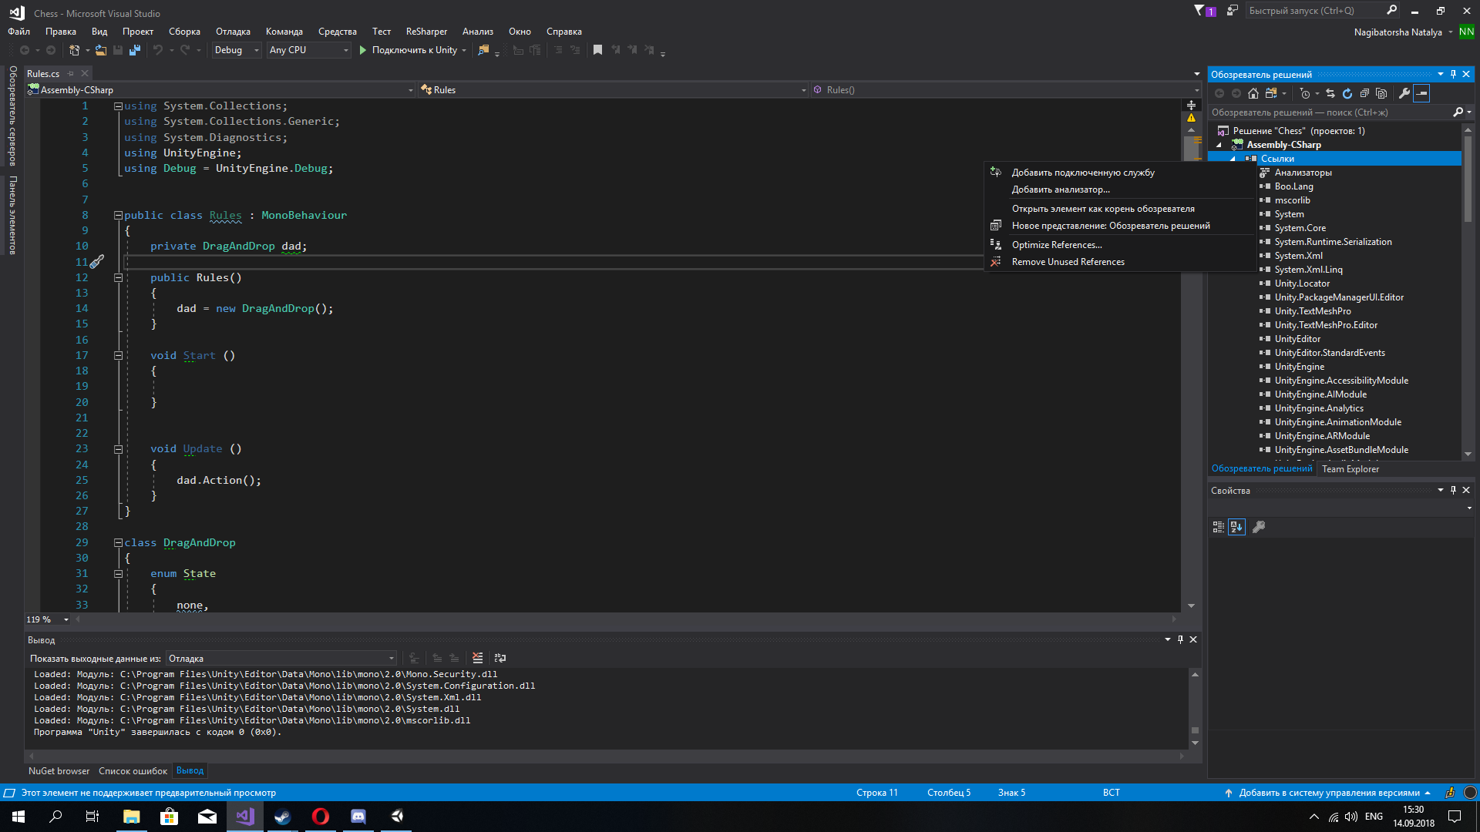Start debugging with the green play icon
The width and height of the screenshot is (1480, 832).
tap(363, 50)
